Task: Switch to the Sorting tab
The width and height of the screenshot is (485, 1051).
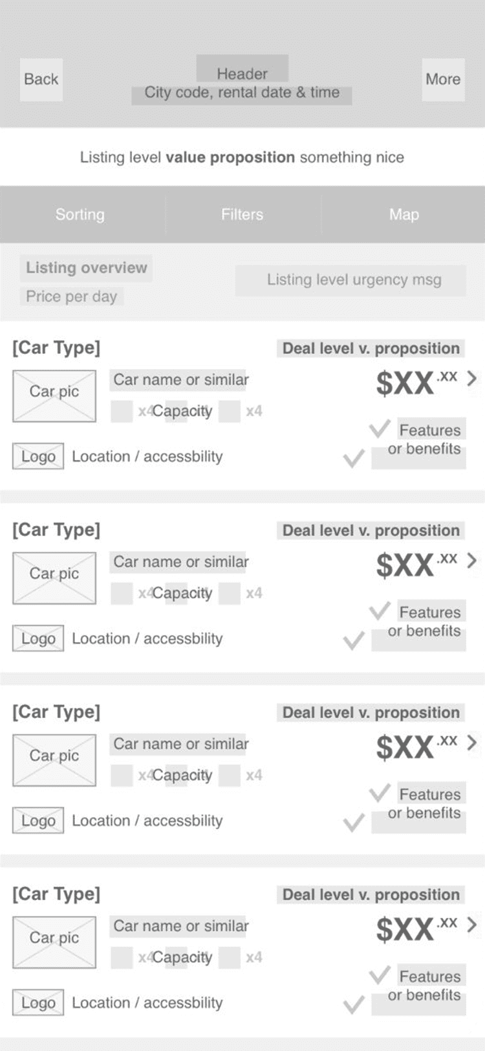Action: [80, 214]
